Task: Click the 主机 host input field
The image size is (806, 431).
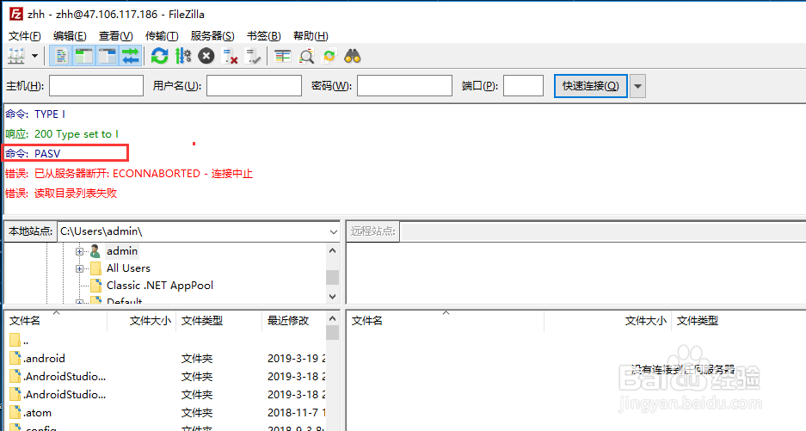Action: 96,85
